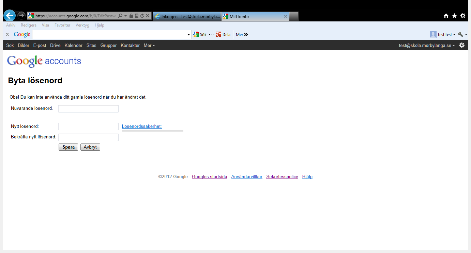Click the compatibility view icon
Viewport: 471px width, 253px height.
137,16
